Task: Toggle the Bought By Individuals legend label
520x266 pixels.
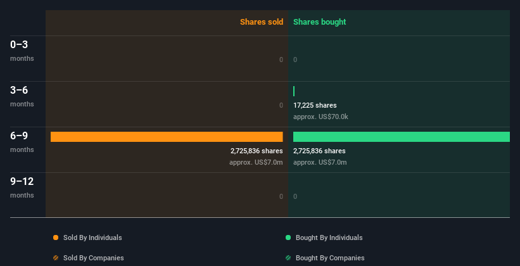Action: 329,237
